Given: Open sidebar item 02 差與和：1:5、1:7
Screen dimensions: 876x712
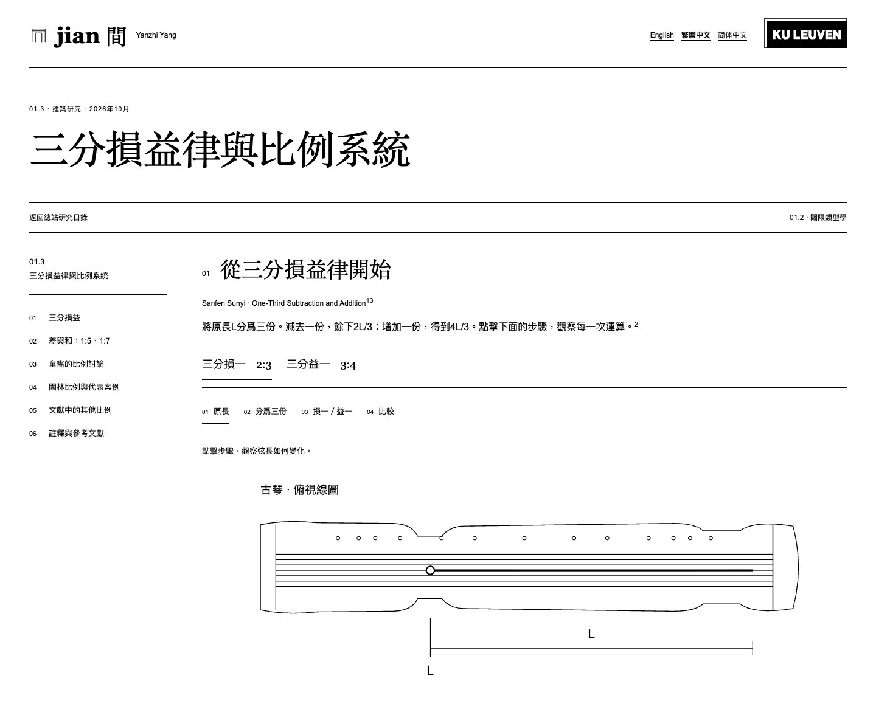Looking at the screenshot, I should click(70, 341).
